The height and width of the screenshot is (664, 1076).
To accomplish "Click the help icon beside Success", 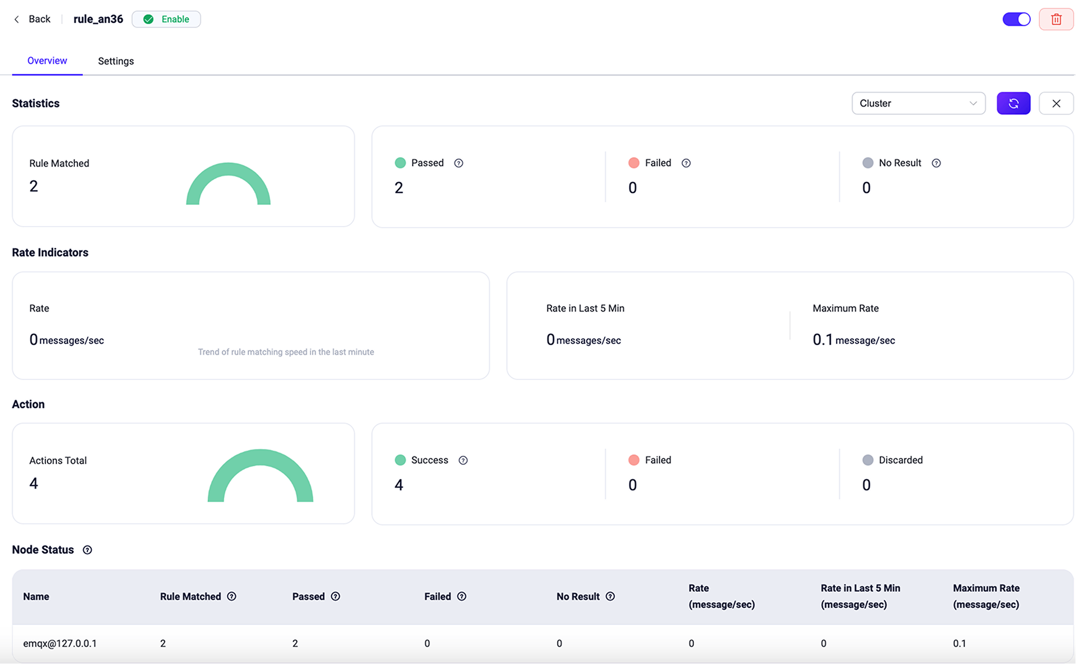I will [463, 461].
